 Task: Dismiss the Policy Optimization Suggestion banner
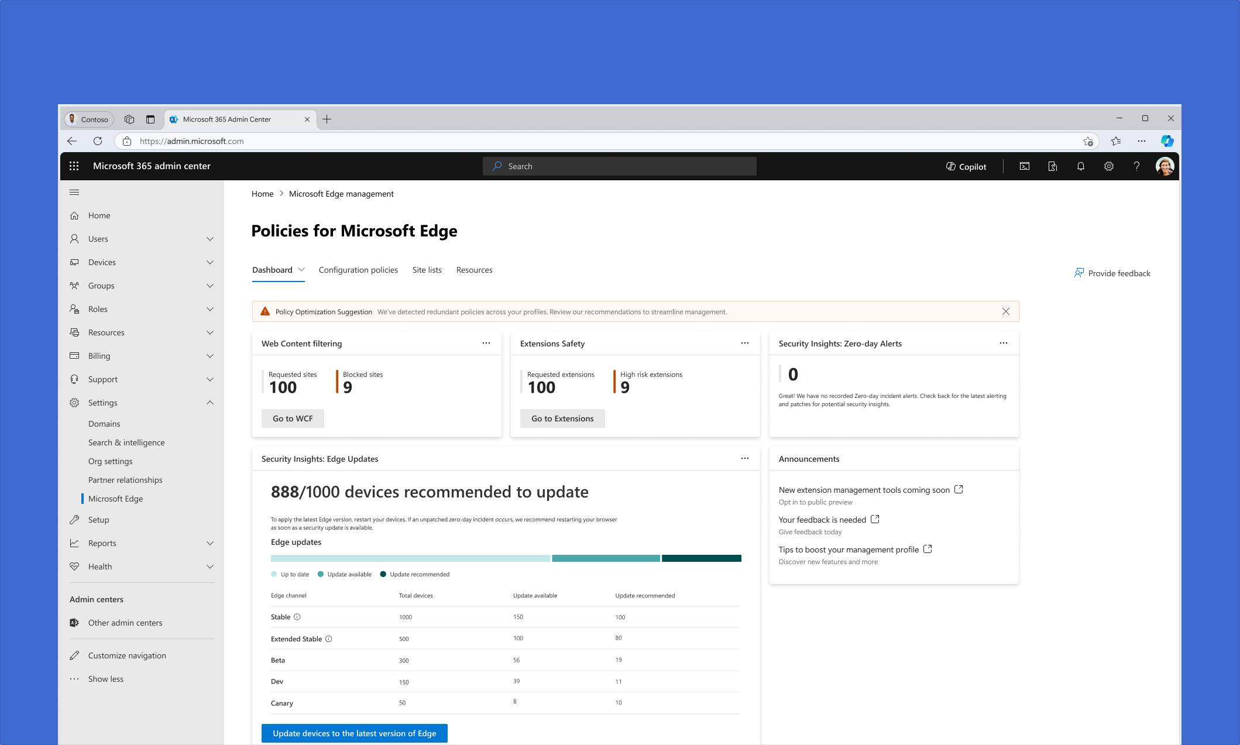(x=1006, y=311)
